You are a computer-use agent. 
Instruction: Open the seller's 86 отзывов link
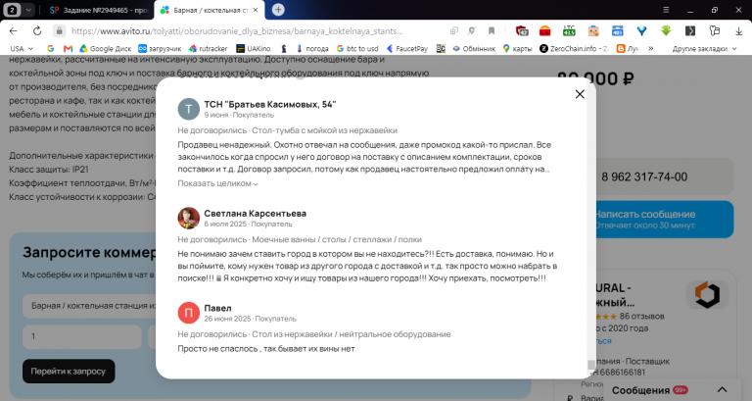pos(641,316)
